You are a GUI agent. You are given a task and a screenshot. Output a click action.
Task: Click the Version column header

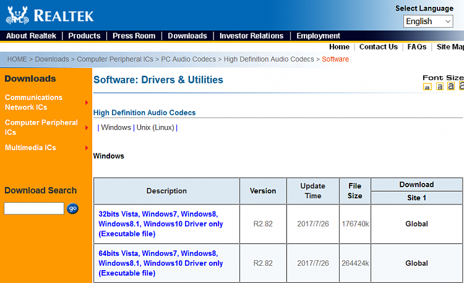[x=263, y=191]
